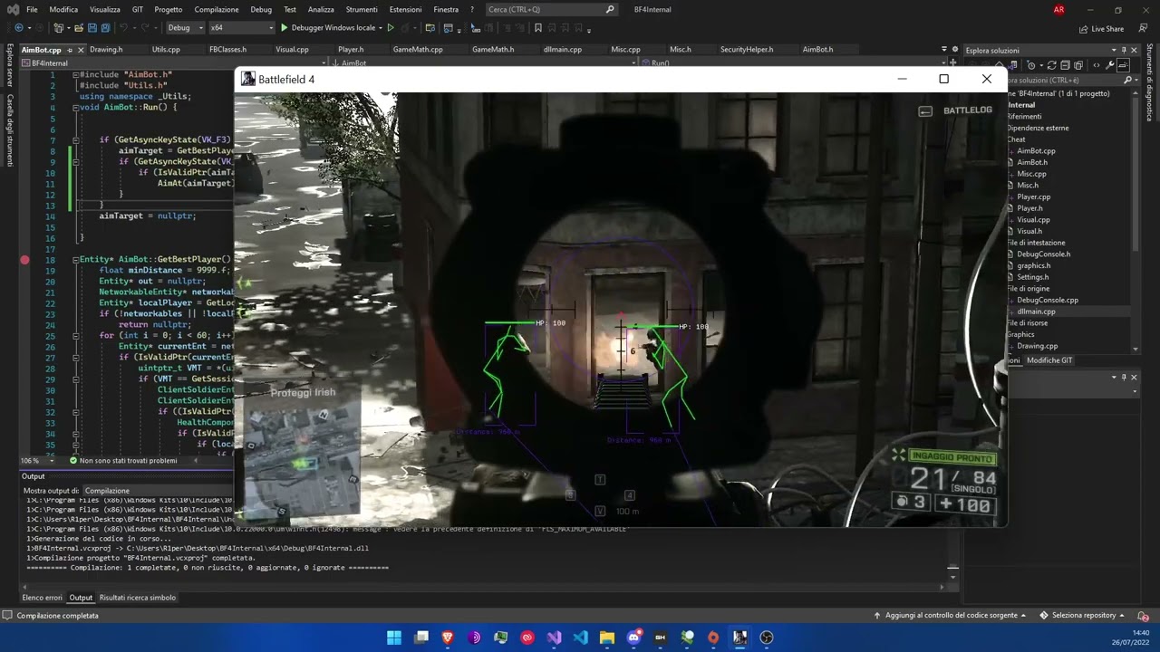This screenshot has height=652, width=1160.
Task: Click the wrench properties icon in Esplora soluzioni
Action: point(1110,65)
